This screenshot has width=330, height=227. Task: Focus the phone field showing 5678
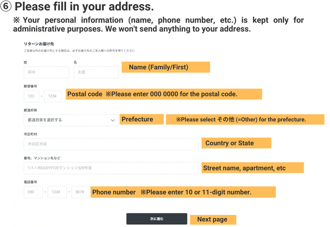click(80, 192)
